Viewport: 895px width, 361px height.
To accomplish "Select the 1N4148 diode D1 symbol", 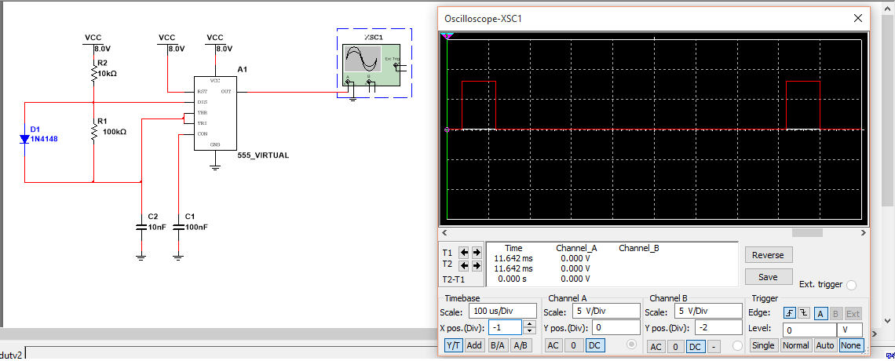I will (24, 140).
